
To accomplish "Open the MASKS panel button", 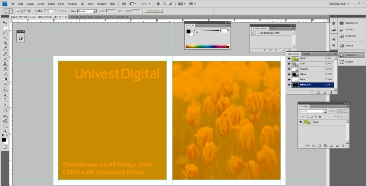I will [352, 46].
